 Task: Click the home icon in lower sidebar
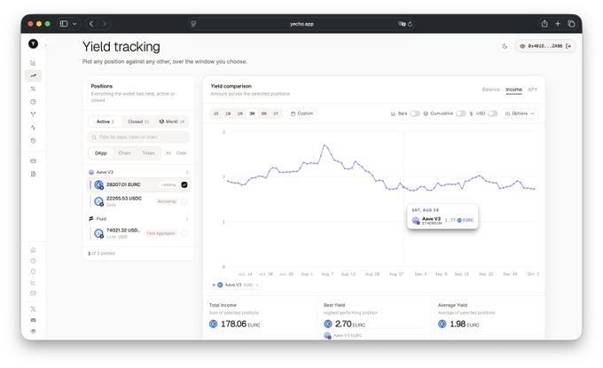pyautogui.click(x=33, y=250)
